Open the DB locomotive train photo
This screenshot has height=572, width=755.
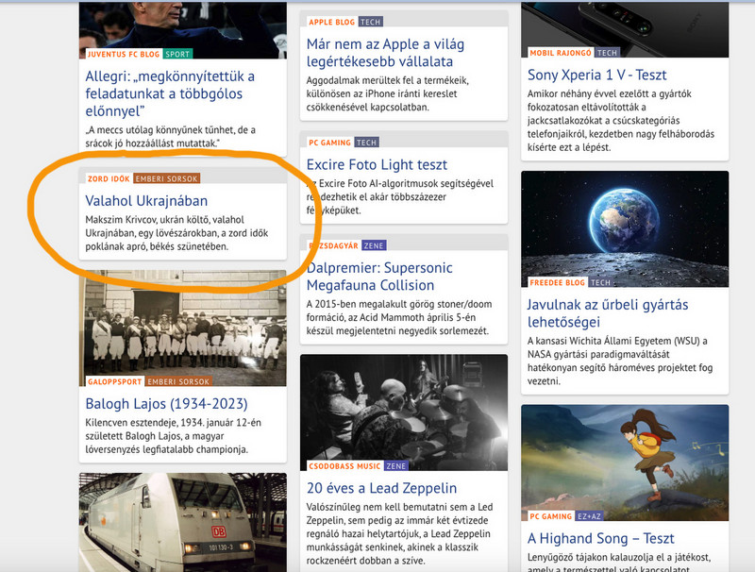pyautogui.click(x=183, y=522)
